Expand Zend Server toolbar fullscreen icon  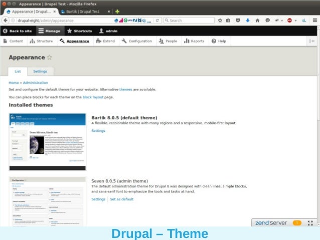pyautogui.click(x=310, y=223)
